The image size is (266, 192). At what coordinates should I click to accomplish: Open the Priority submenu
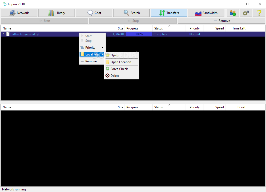(x=92, y=47)
